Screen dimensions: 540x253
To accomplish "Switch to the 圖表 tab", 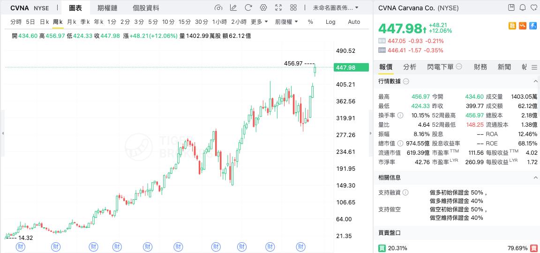I will click(75, 7).
